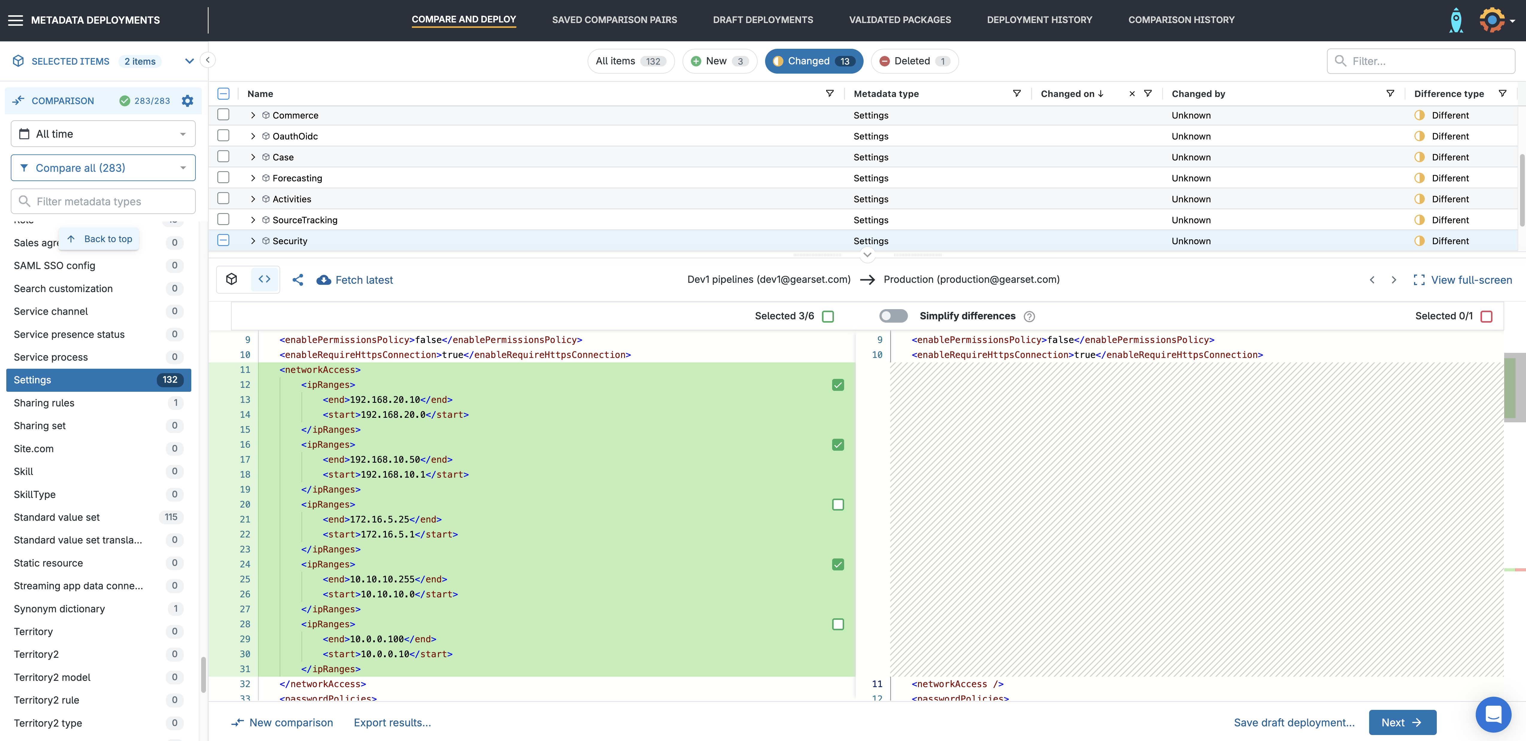Switch to XML code view
Image resolution: width=1526 pixels, height=741 pixels.
point(264,280)
